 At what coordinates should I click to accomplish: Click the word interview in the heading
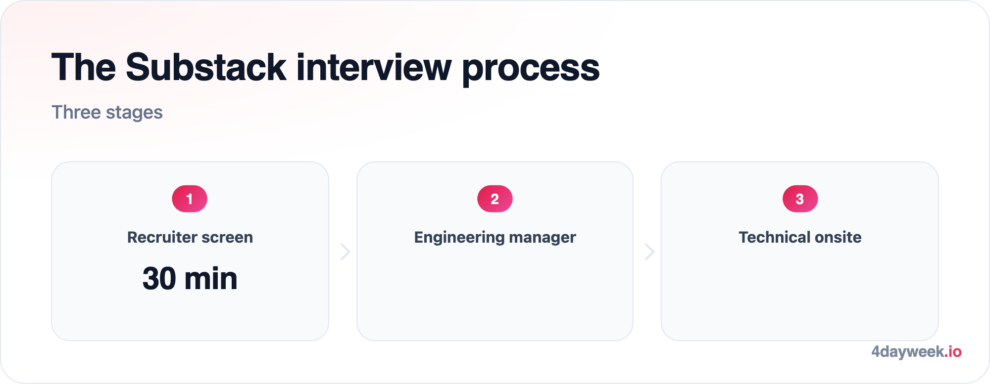tap(374, 67)
